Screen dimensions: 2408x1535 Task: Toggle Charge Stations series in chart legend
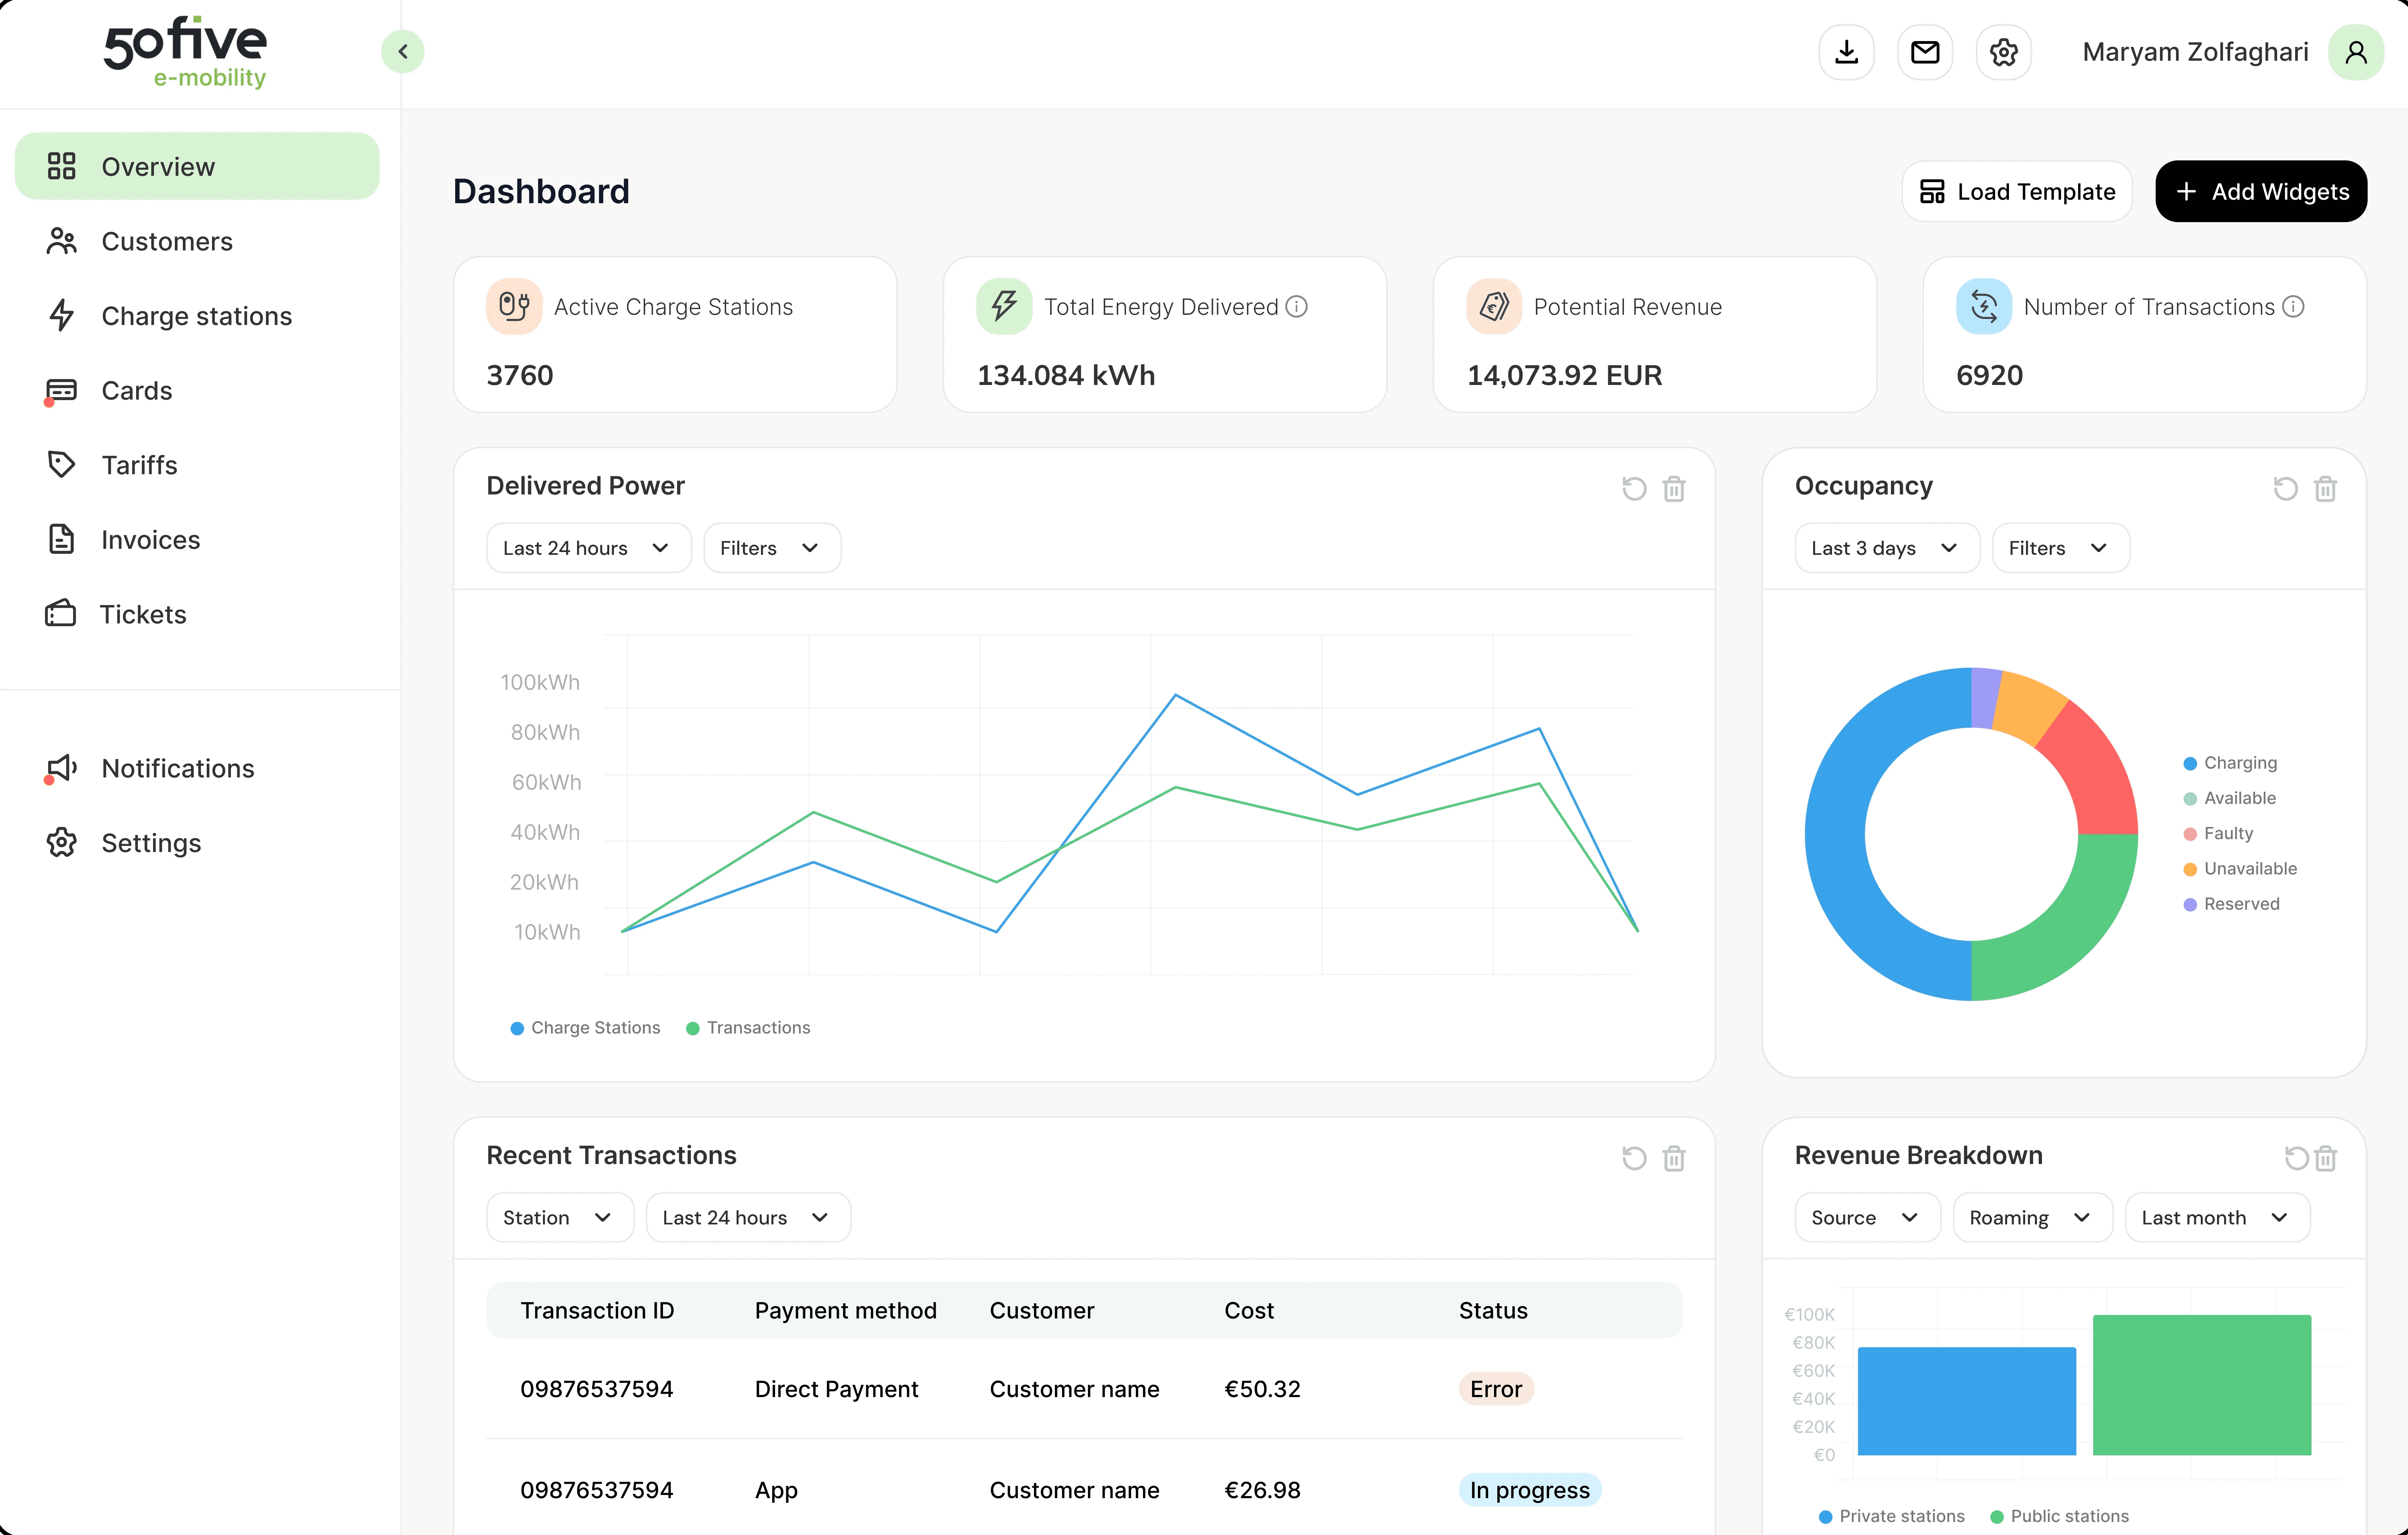pos(585,1028)
